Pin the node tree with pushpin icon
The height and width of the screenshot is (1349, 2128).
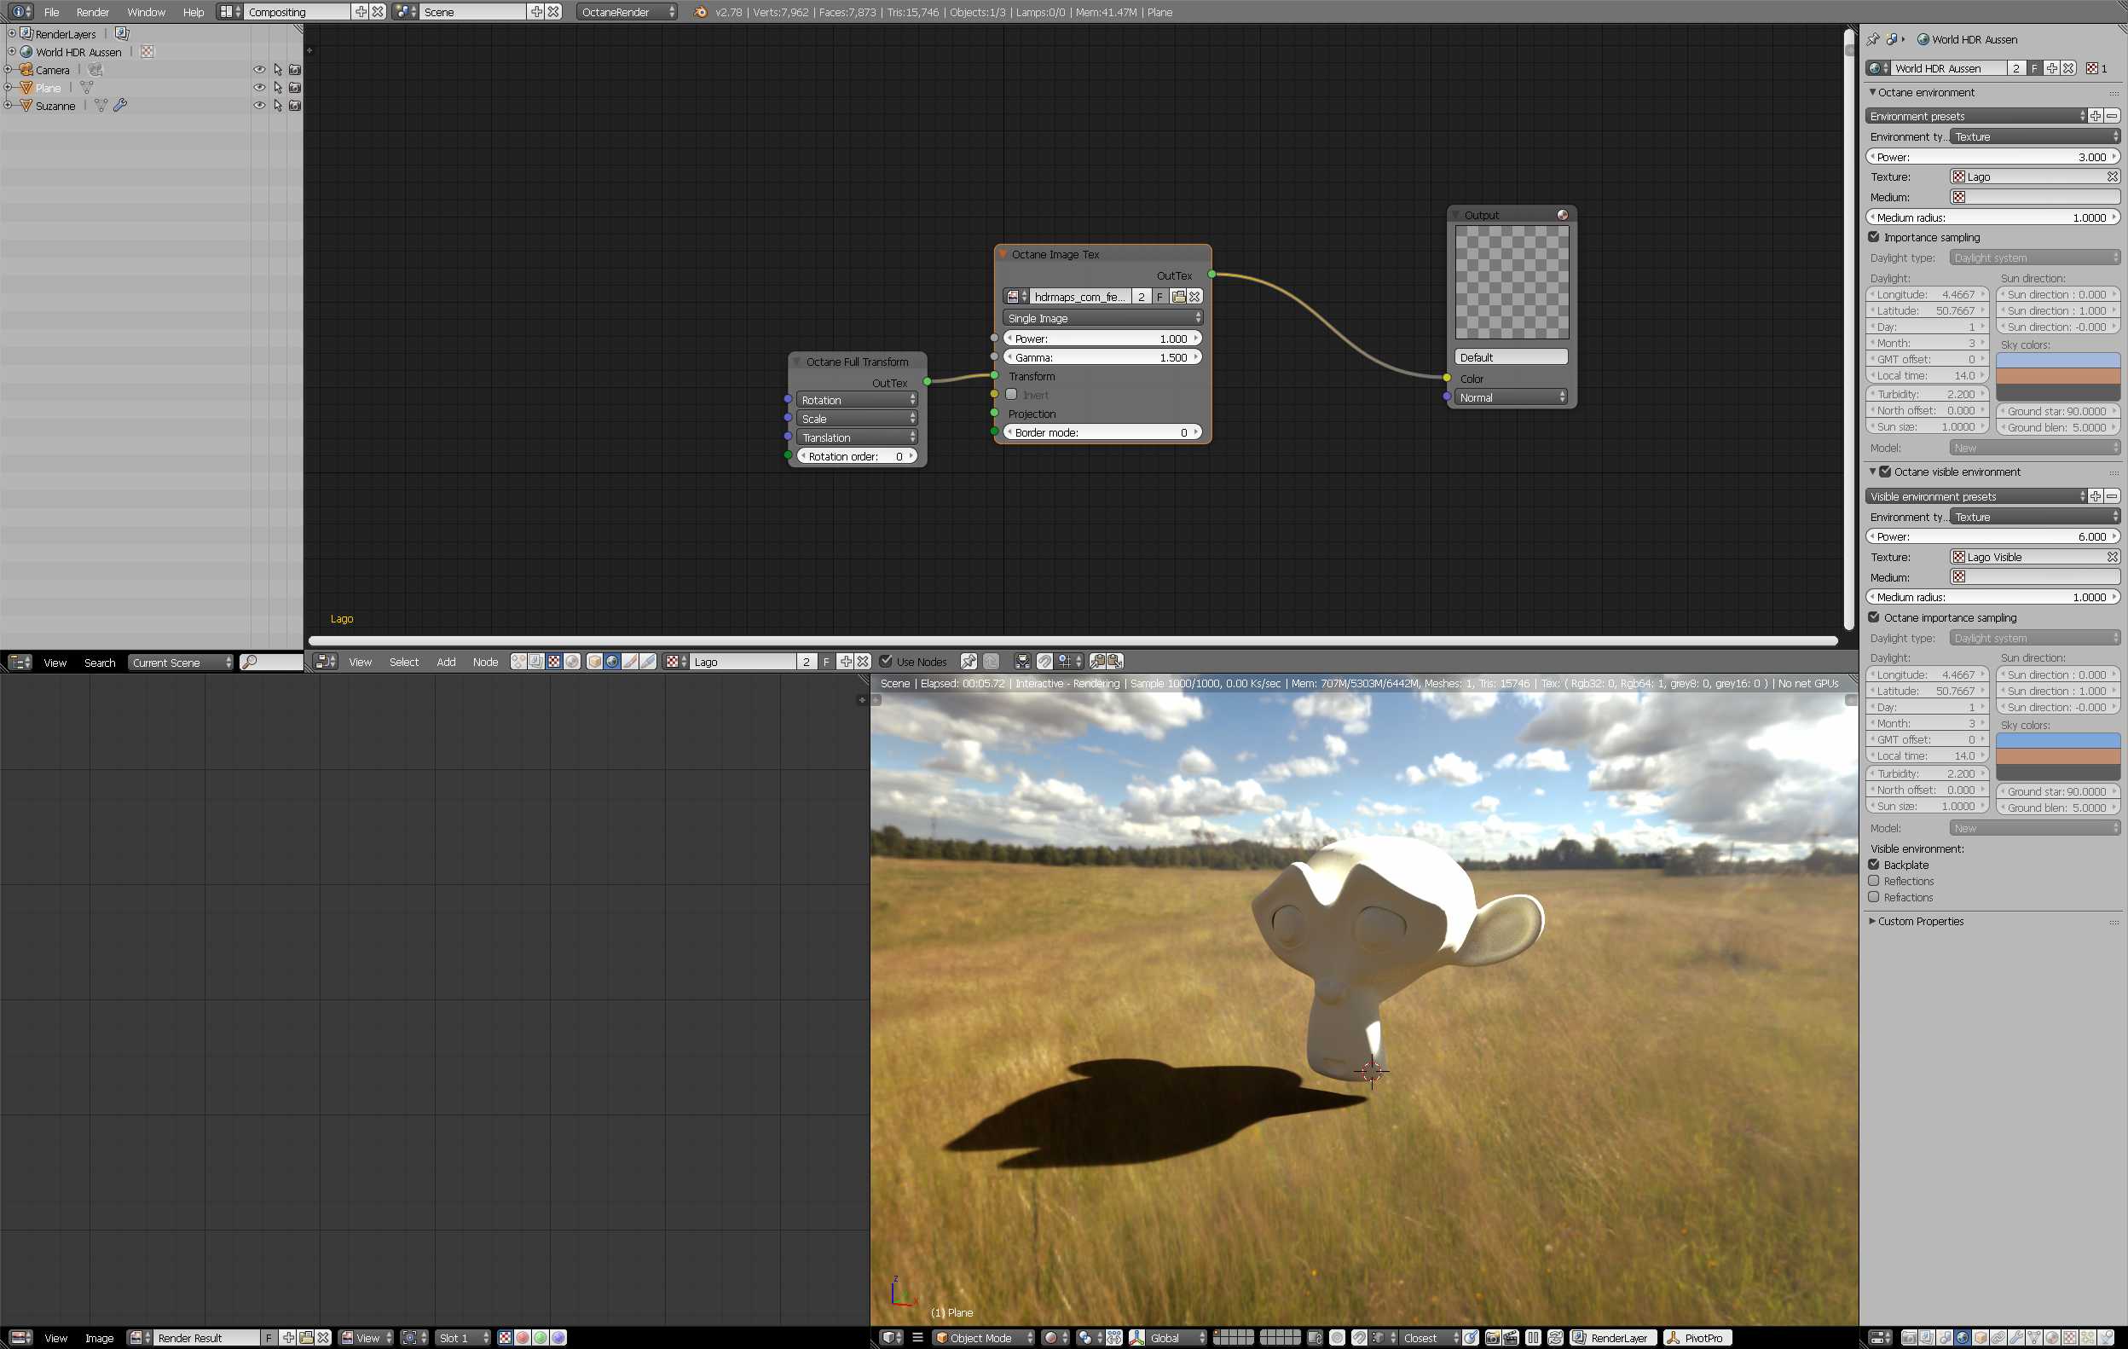pyautogui.click(x=969, y=661)
